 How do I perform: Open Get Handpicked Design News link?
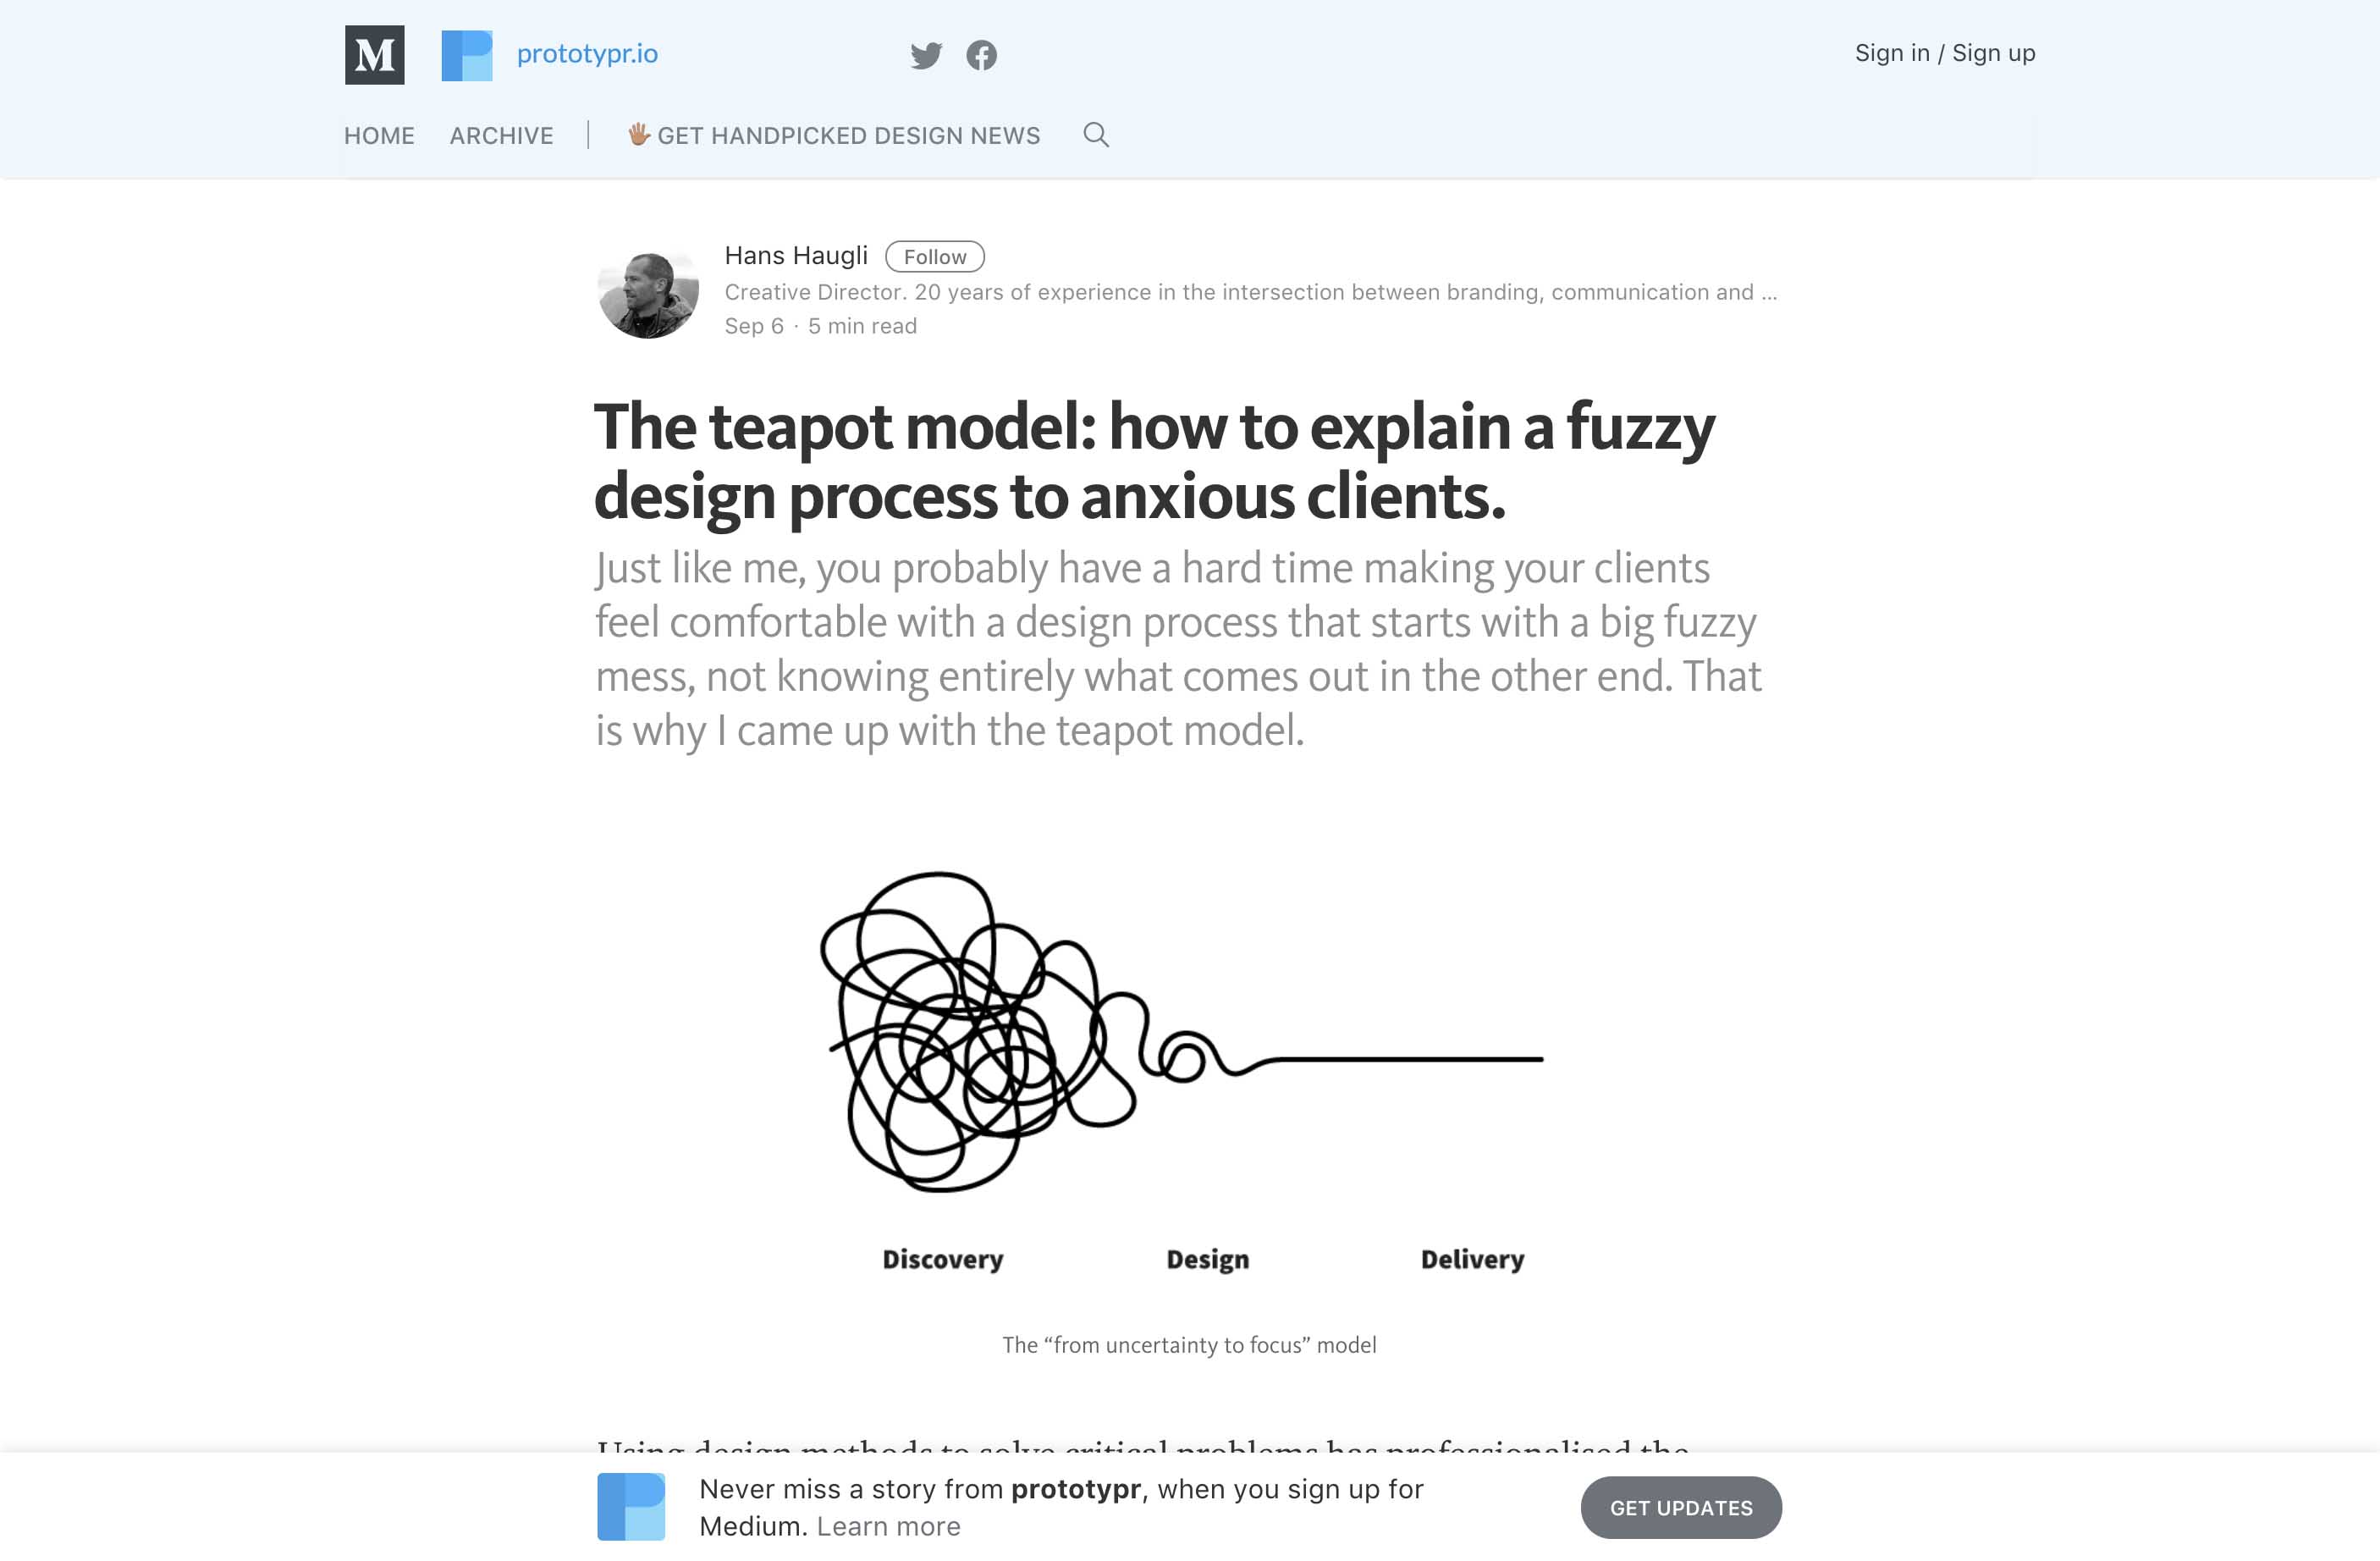(848, 136)
